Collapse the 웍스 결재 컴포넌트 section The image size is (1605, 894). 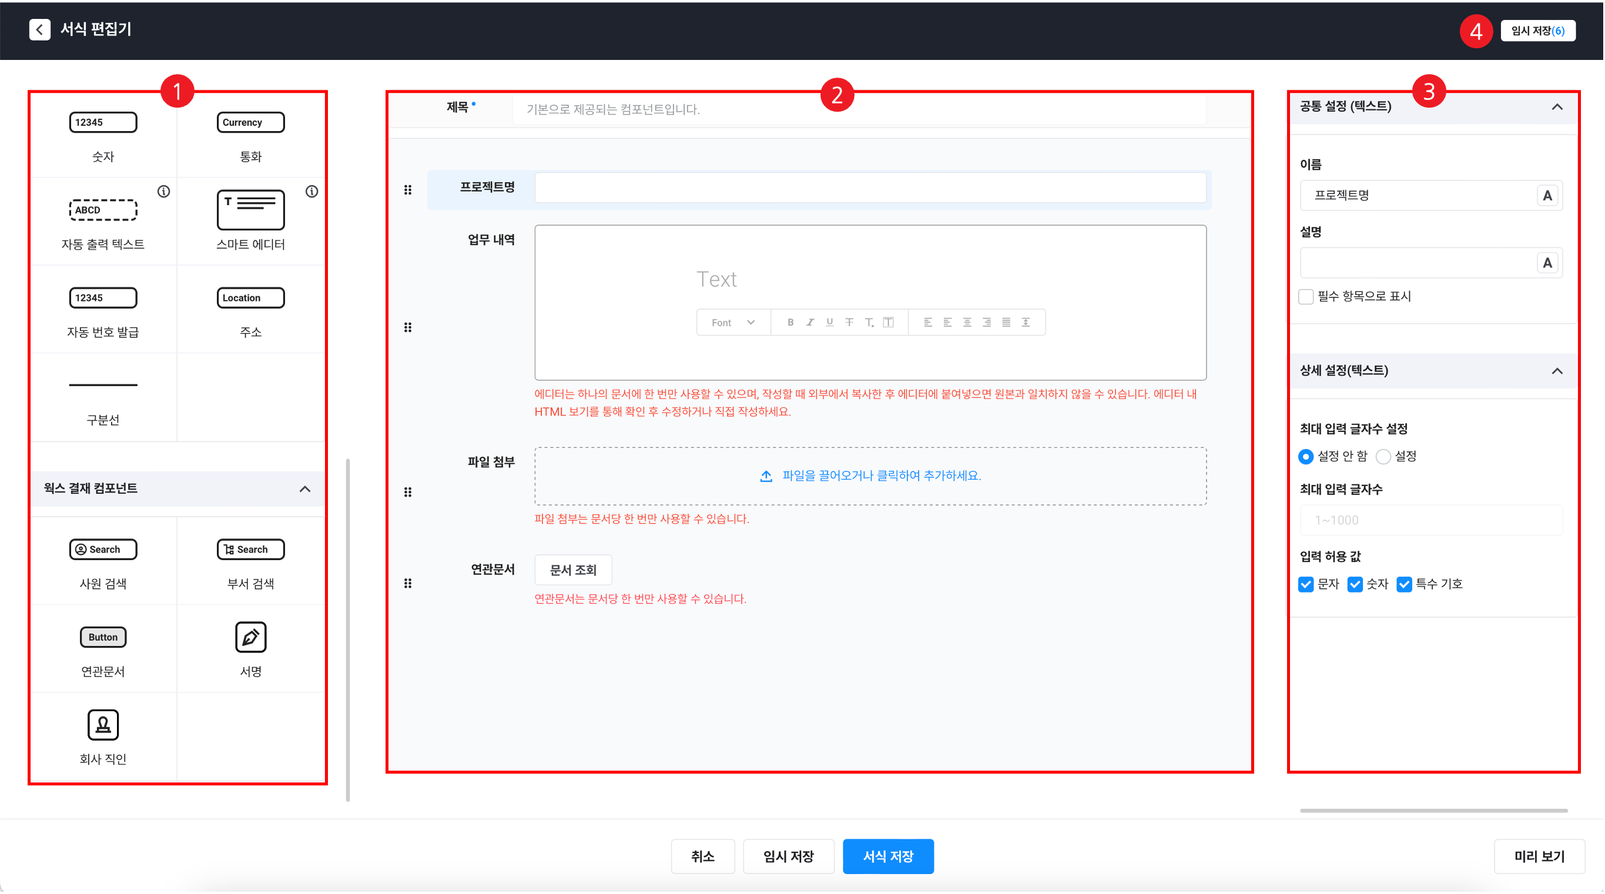point(304,488)
